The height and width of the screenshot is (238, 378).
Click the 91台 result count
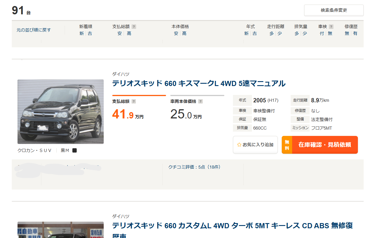pyautogui.click(x=21, y=11)
